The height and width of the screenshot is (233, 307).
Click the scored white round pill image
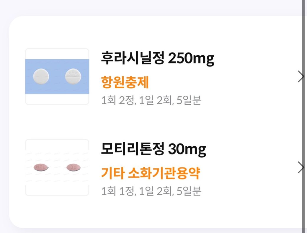[73, 76]
